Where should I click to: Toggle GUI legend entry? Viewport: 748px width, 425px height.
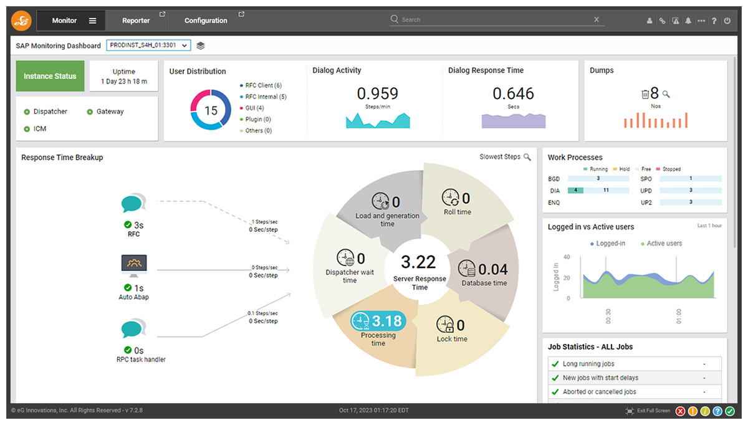pyautogui.click(x=252, y=108)
